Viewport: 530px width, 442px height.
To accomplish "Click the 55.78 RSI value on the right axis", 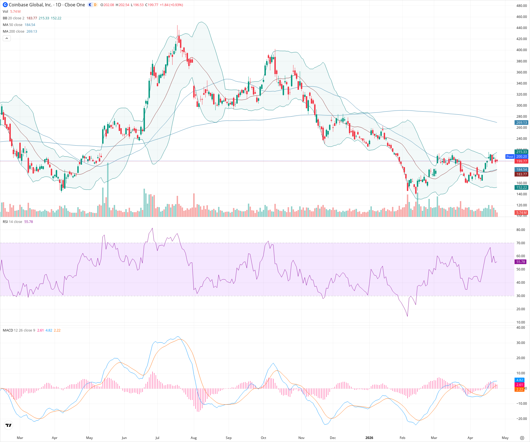I will [x=521, y=262].
